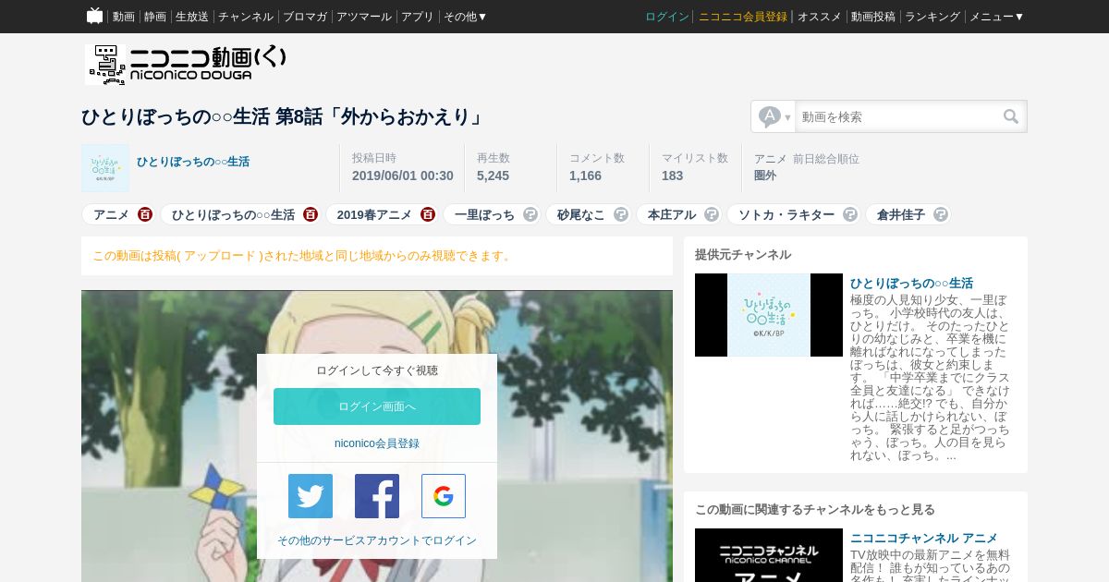1109x582 pixels.
Task: Click the view count value 5,245
Action: click(x=493, y=176)
